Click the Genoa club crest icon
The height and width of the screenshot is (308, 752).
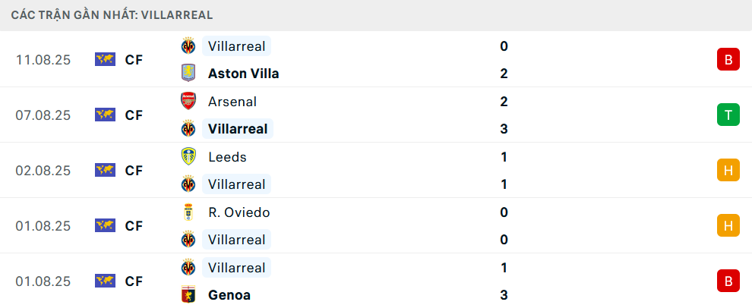point(188,295)
